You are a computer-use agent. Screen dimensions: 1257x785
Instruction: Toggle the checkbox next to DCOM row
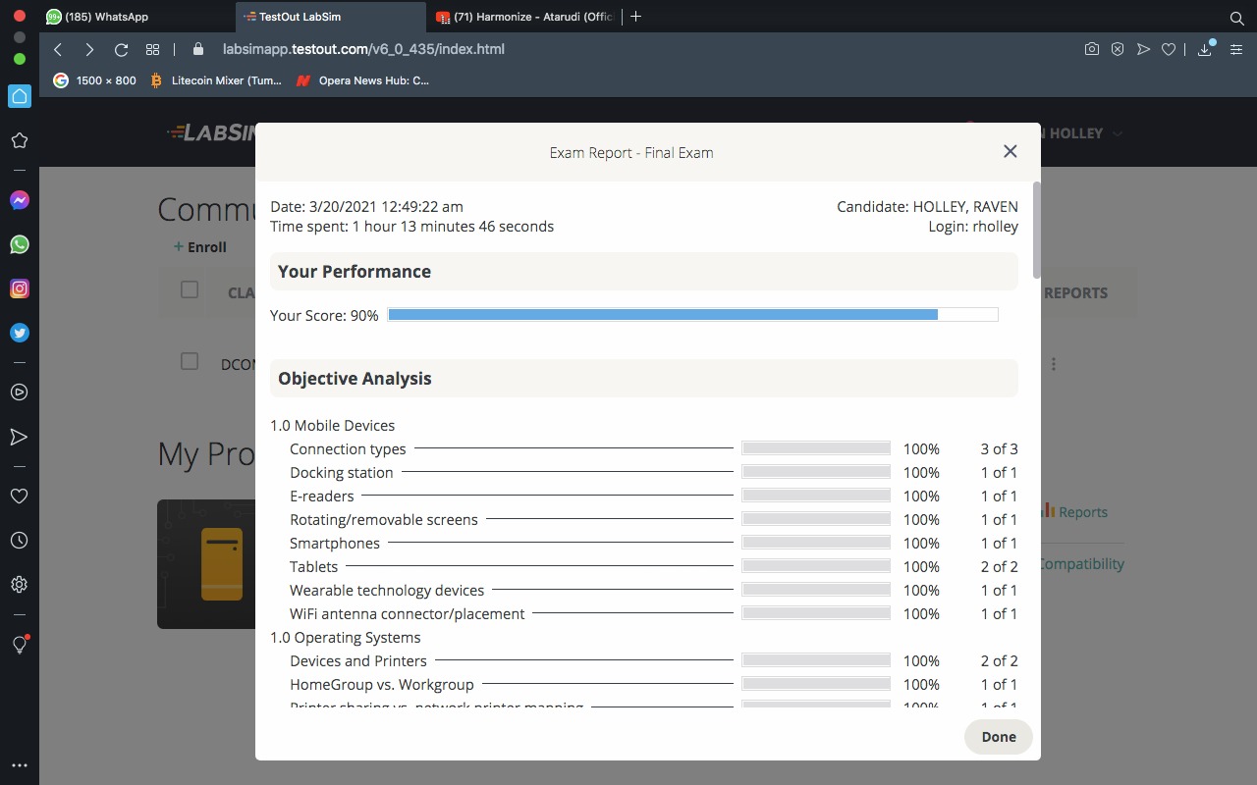[x=190, y=361]
